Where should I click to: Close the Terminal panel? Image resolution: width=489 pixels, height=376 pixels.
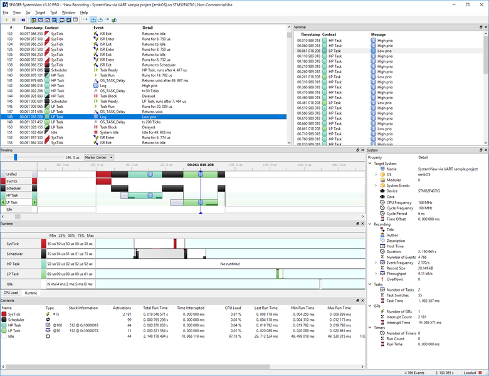pos(486,27)
